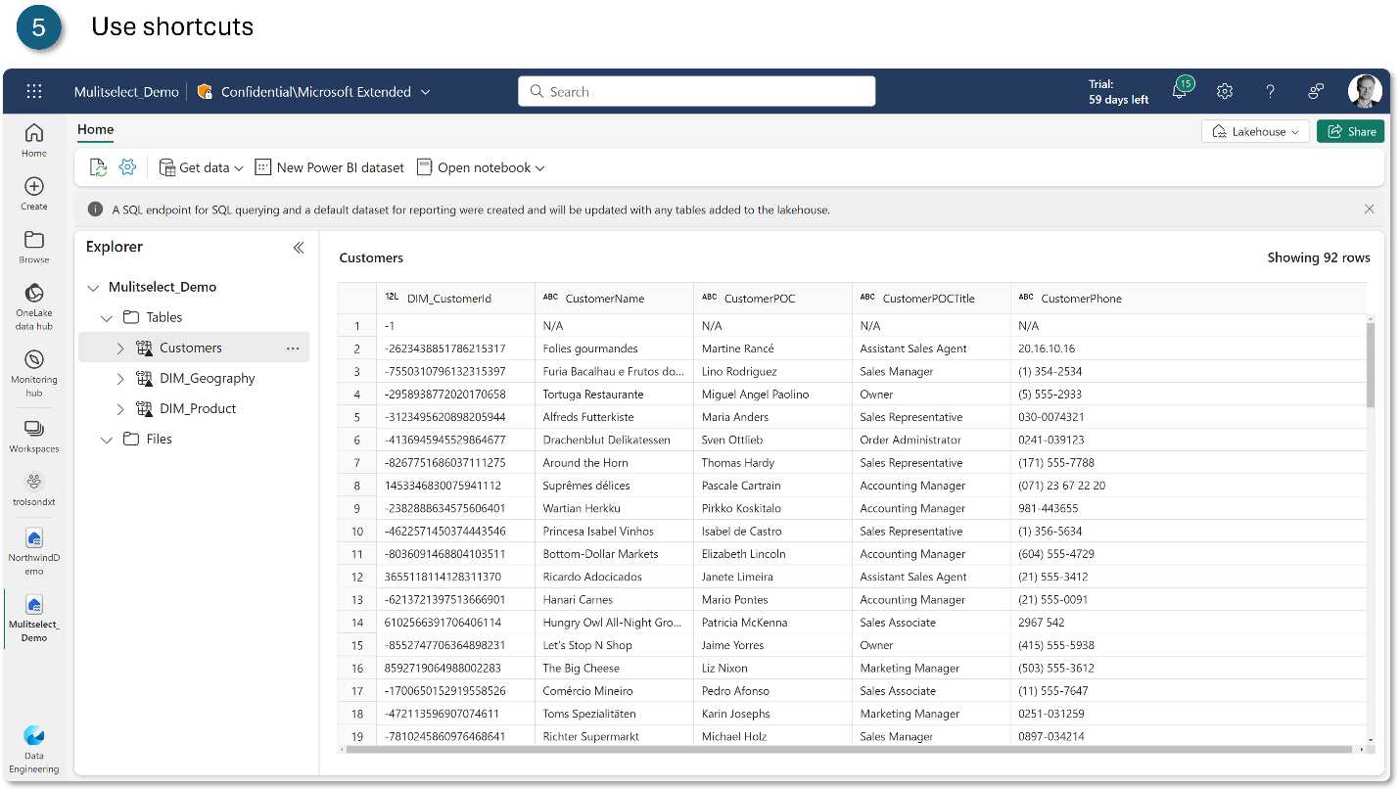The height and width of the screenshot is (791, 1400).
Task: Click New Power BI dataset
Action: [x=329, y=167]
